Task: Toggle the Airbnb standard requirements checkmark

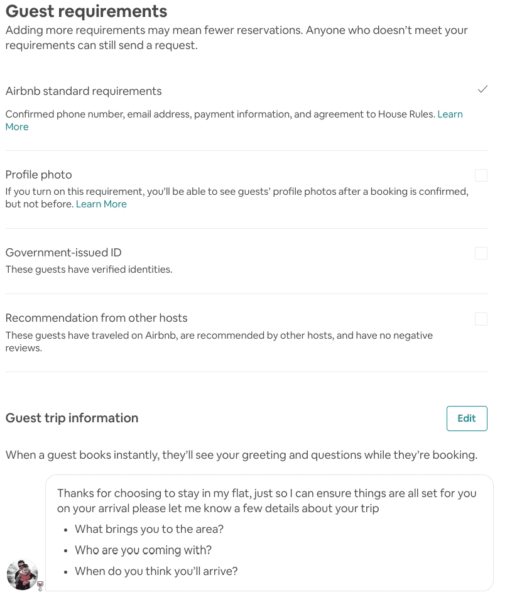Action: pos(482,89)
